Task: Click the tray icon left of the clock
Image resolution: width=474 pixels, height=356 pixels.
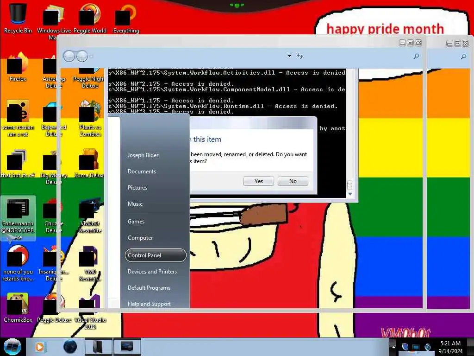Action: (x=427, y=347)
